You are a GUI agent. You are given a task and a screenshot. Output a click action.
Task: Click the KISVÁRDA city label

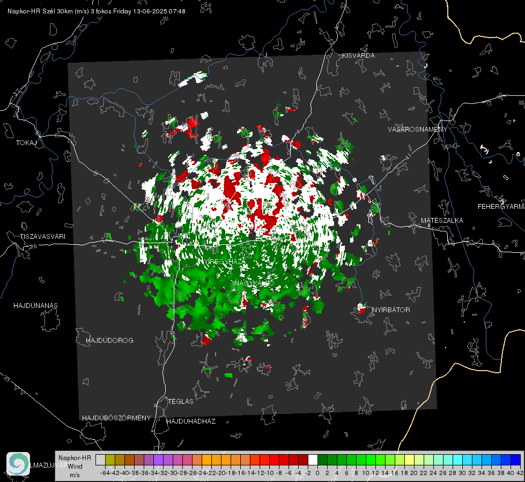pyautogui.click(x=358, y=56)
